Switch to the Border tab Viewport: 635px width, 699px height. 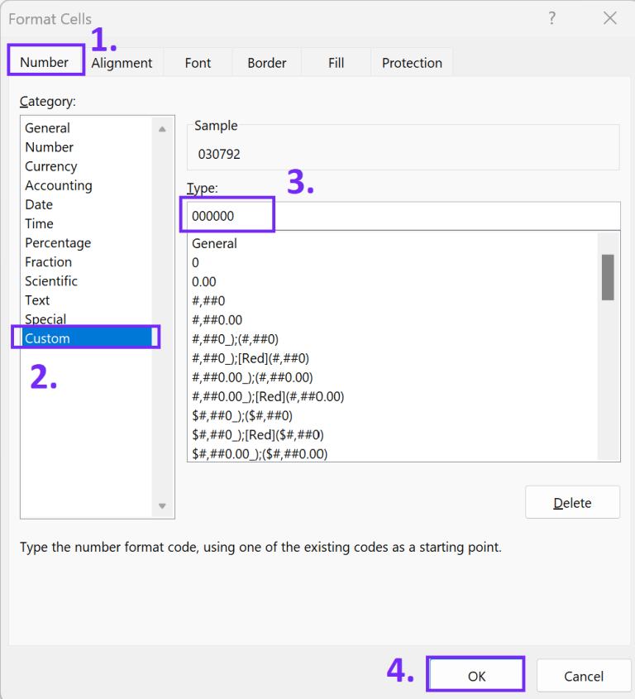266,62
